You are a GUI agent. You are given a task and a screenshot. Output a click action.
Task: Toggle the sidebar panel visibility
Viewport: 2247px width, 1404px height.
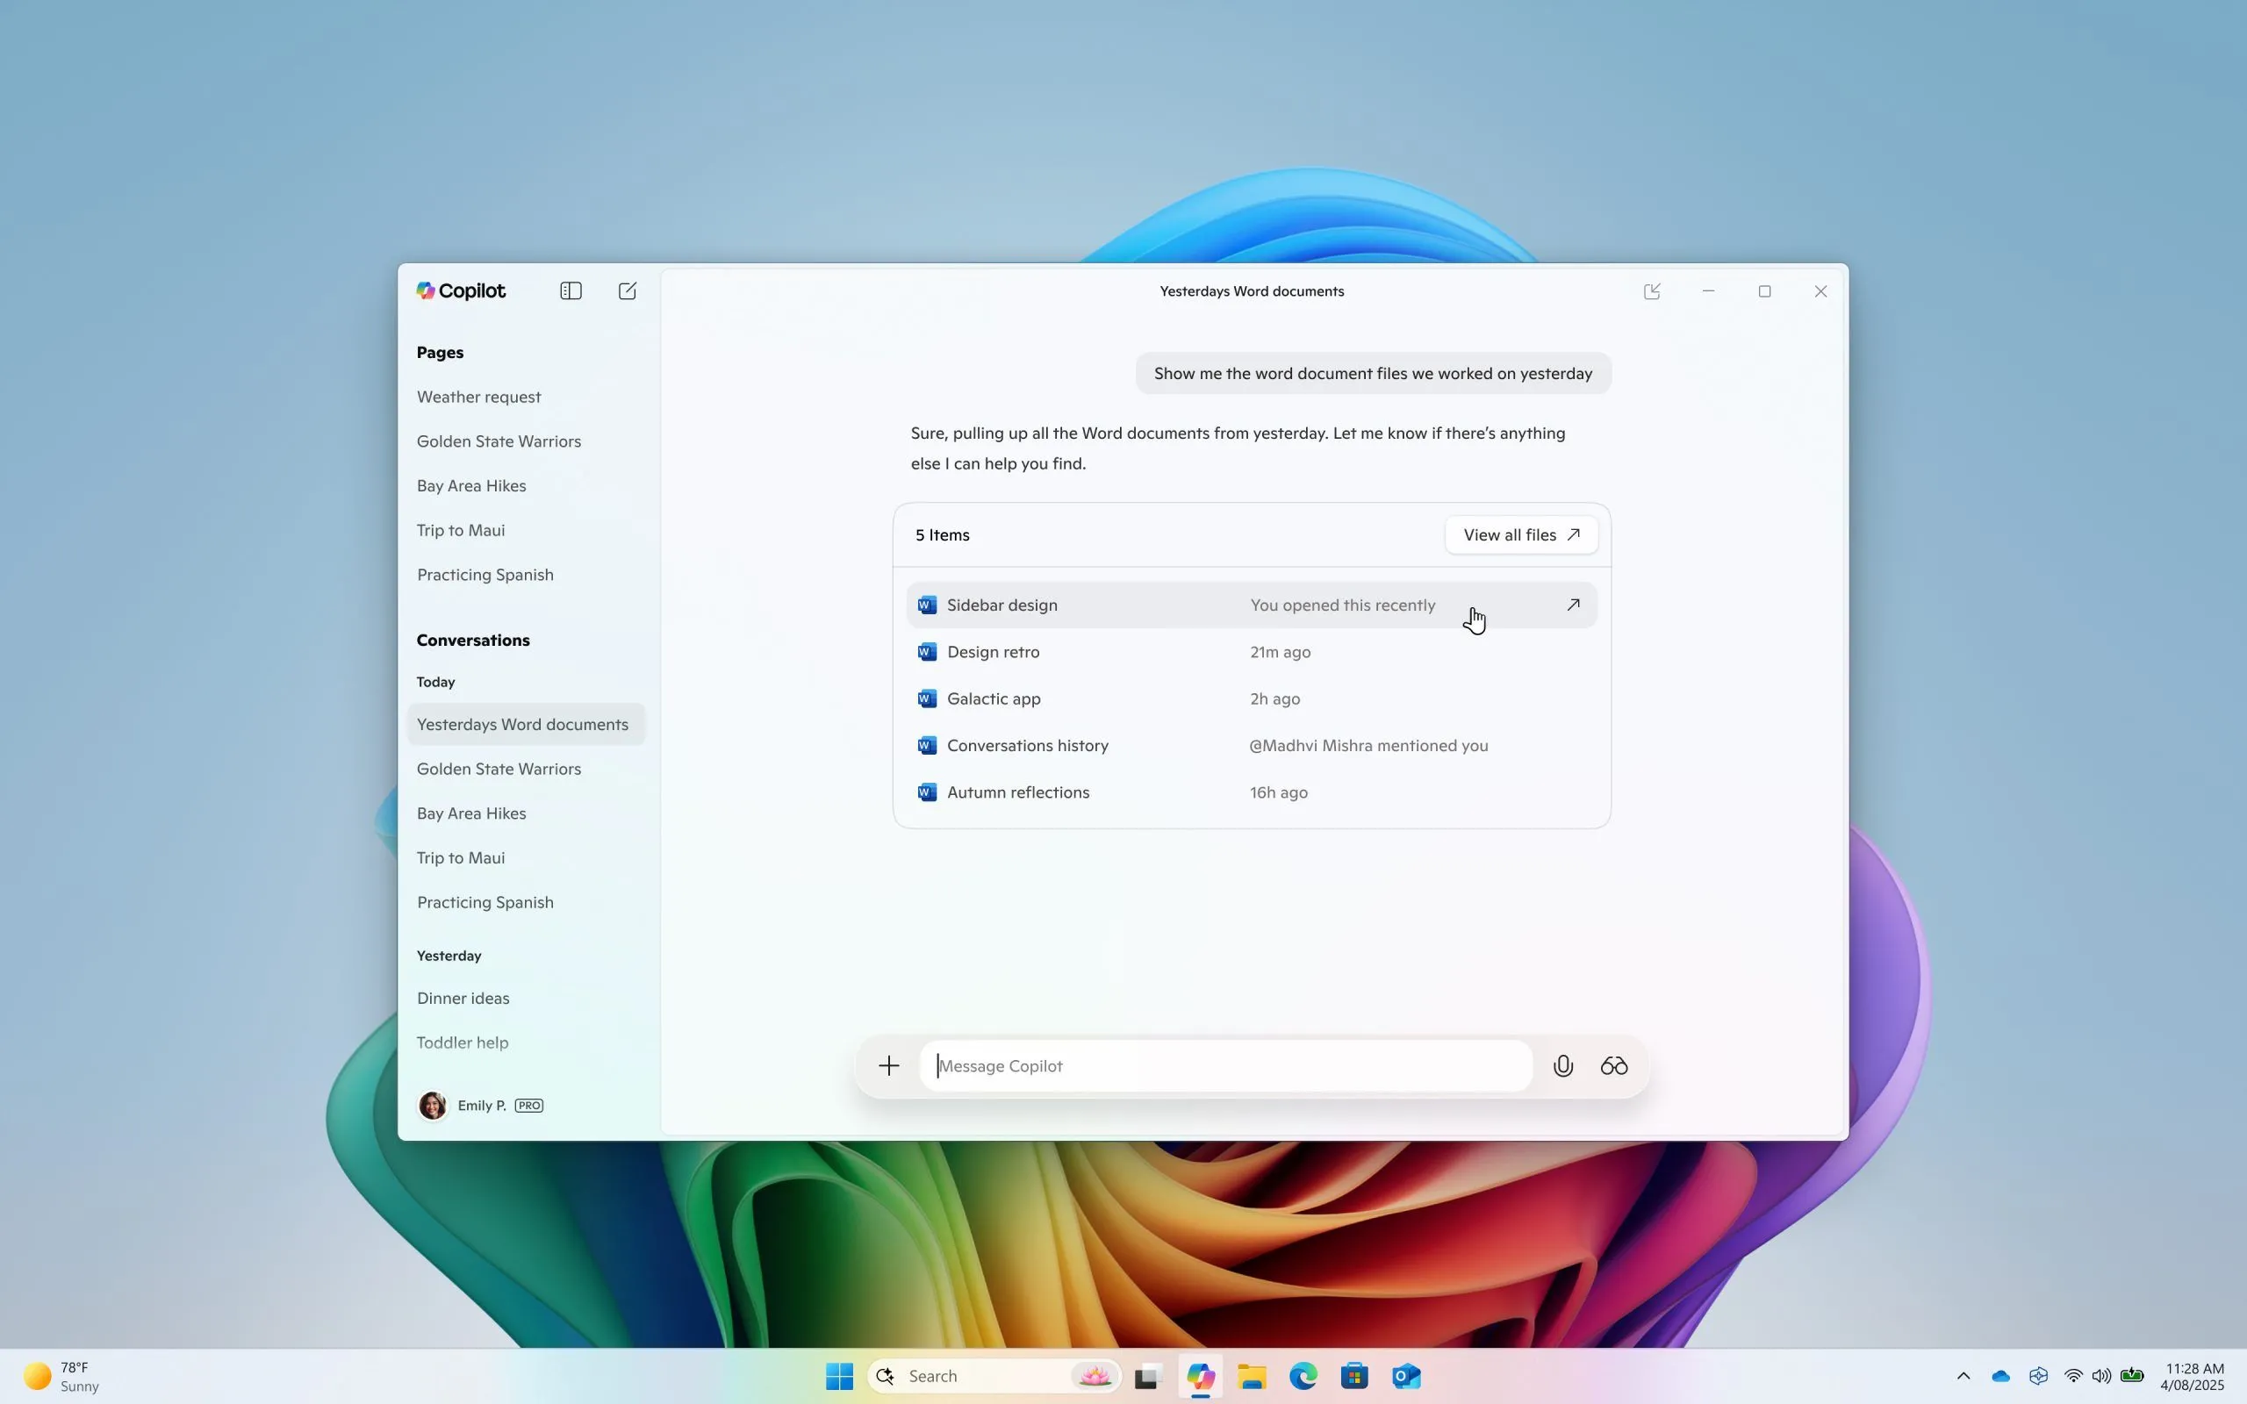pyautogui.click(x=571, y=290)
